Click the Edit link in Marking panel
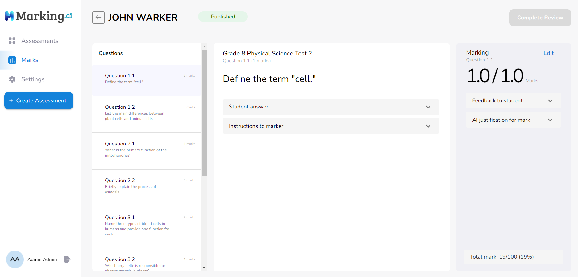The height and width of the screenshot is (277, 578). (548, 53)
